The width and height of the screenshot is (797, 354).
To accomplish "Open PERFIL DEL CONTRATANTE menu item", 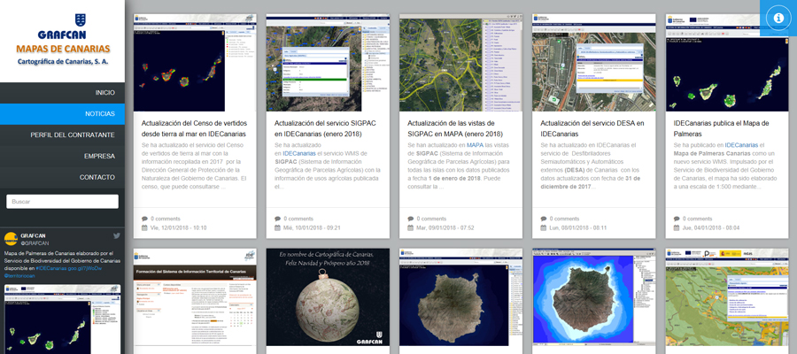I will [x=62, y=135].
